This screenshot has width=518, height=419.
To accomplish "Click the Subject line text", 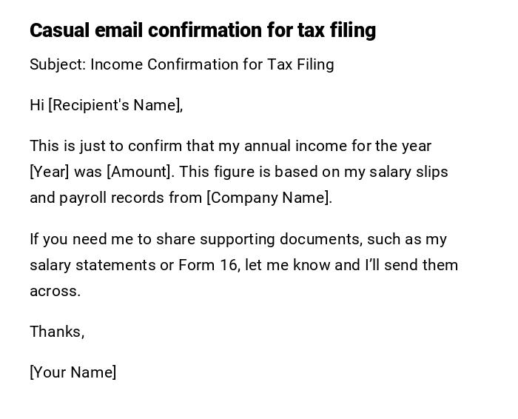I will tap(181, 64).
